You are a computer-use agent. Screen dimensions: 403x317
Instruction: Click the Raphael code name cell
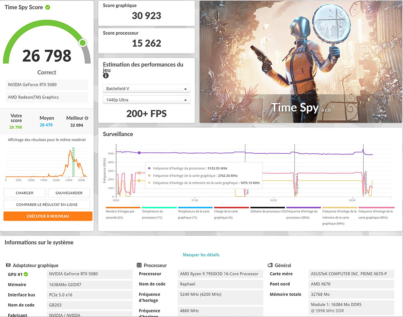tap(220, 284)
